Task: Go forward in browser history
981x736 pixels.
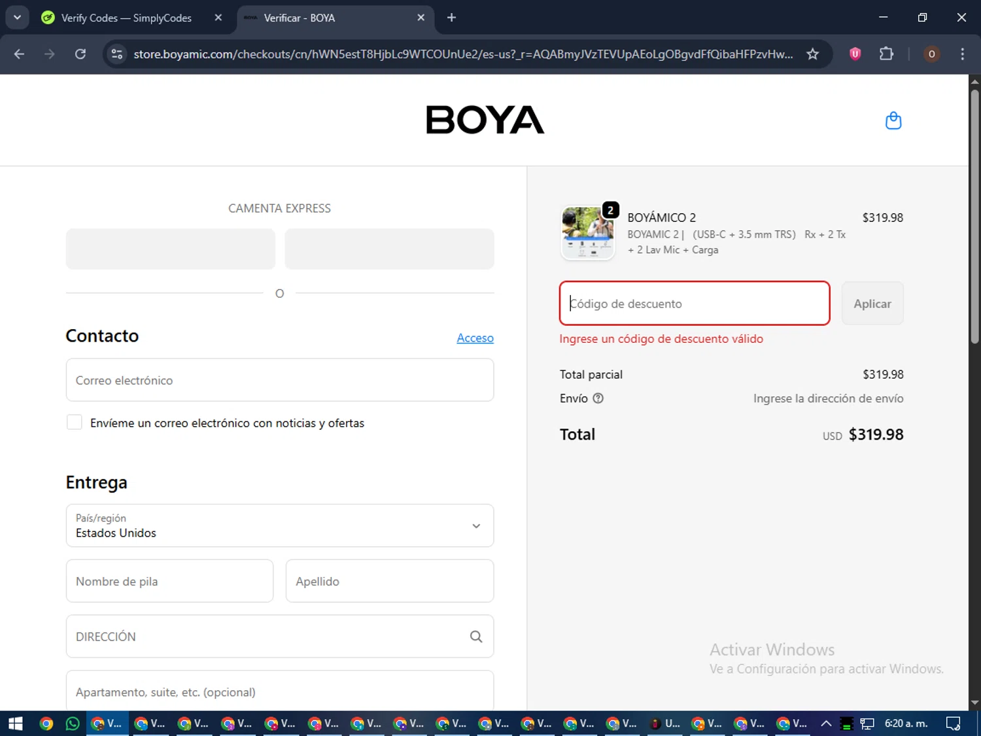Action: [x=50, y=54]
